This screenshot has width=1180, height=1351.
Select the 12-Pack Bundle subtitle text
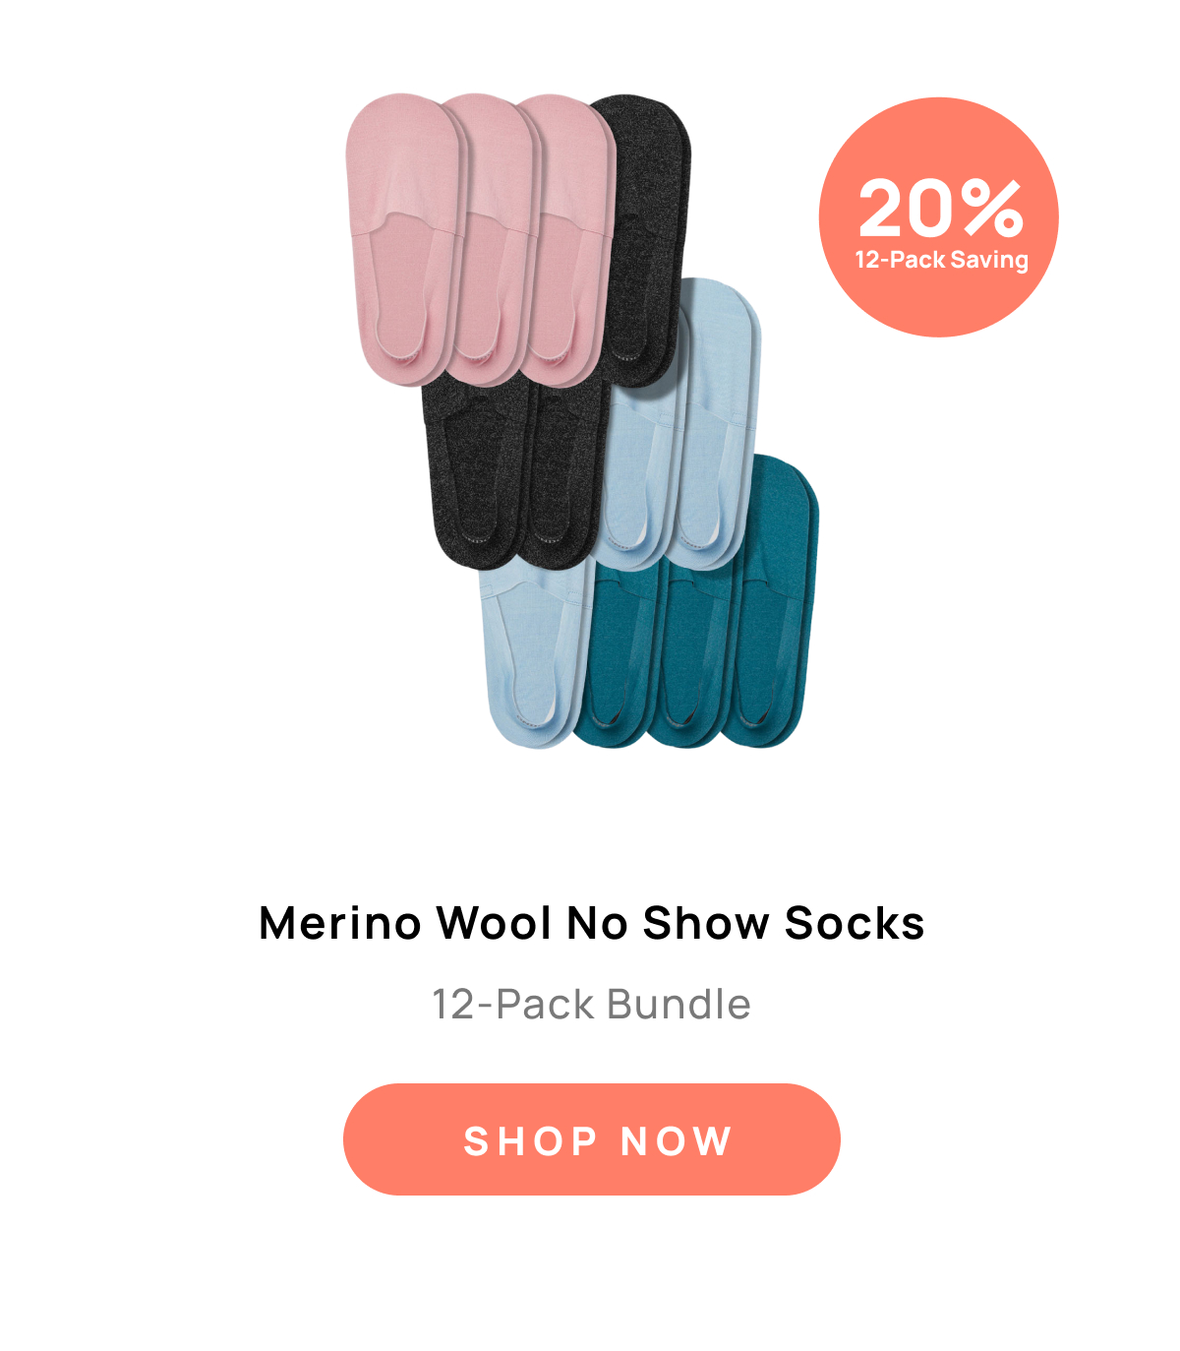point(591,1005)
